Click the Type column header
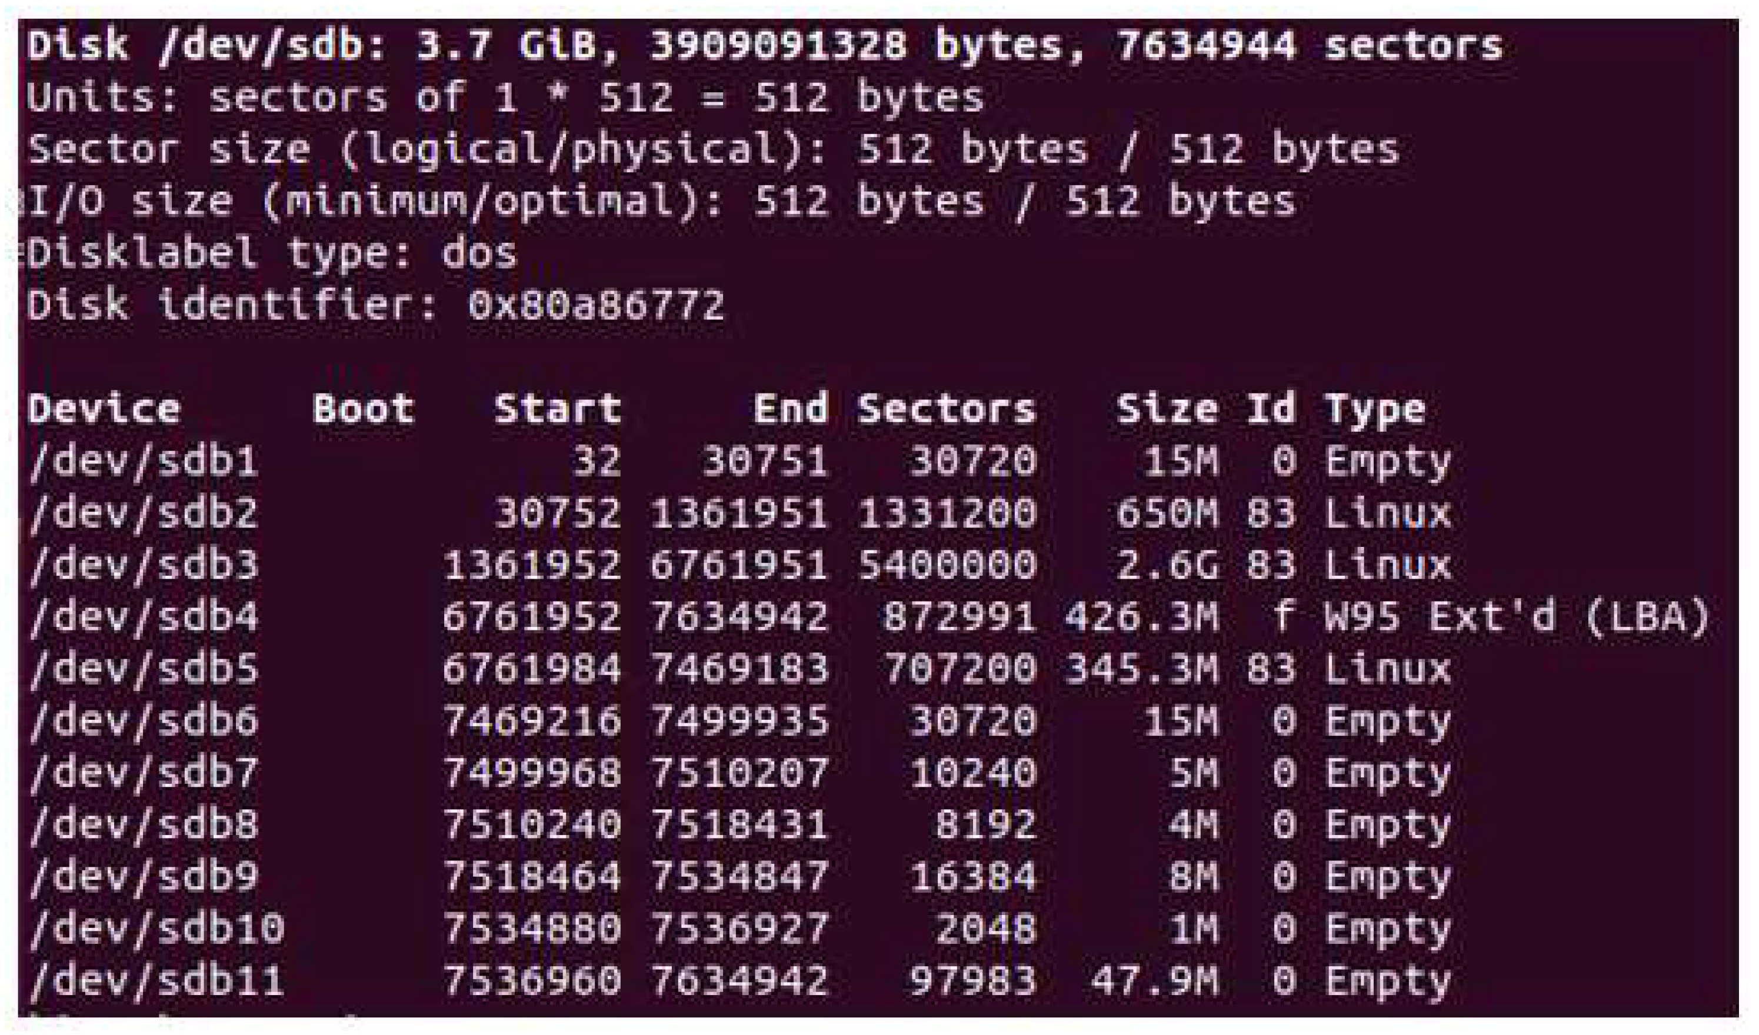 (1374, 409)
